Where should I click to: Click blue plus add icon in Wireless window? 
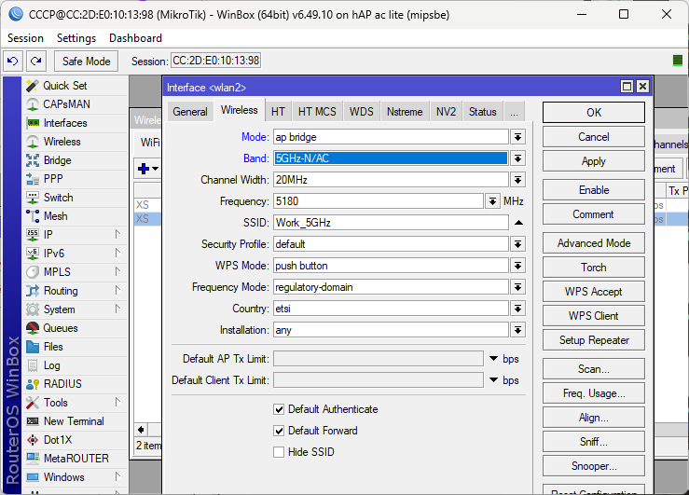click(144, 169)
